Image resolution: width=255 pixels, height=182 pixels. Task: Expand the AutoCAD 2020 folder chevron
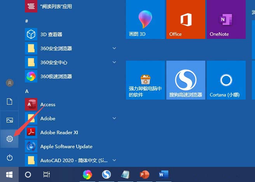[x=114, y=160]
